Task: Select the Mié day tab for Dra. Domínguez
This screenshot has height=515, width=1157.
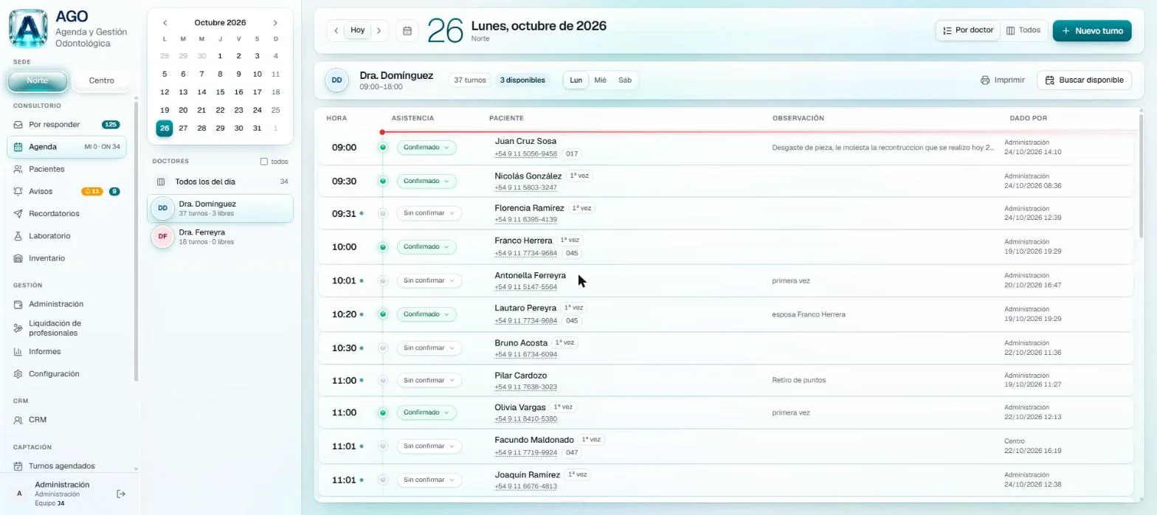Action: pos(600,80)
